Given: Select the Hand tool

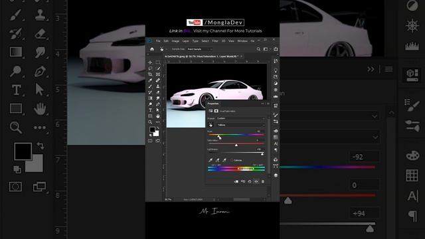Looking at the screenshot, I should point(158,116).
